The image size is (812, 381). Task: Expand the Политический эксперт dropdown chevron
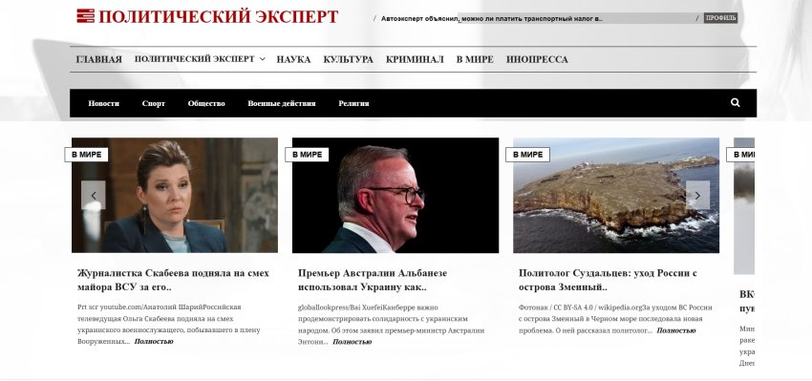(262, 59)
